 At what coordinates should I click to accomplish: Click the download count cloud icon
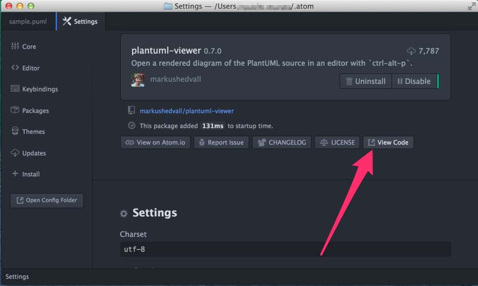click(411, 51)
